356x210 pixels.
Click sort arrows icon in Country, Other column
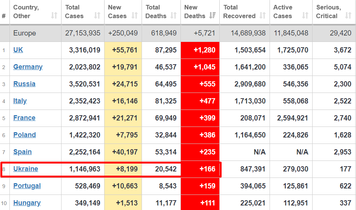[54, 16]
